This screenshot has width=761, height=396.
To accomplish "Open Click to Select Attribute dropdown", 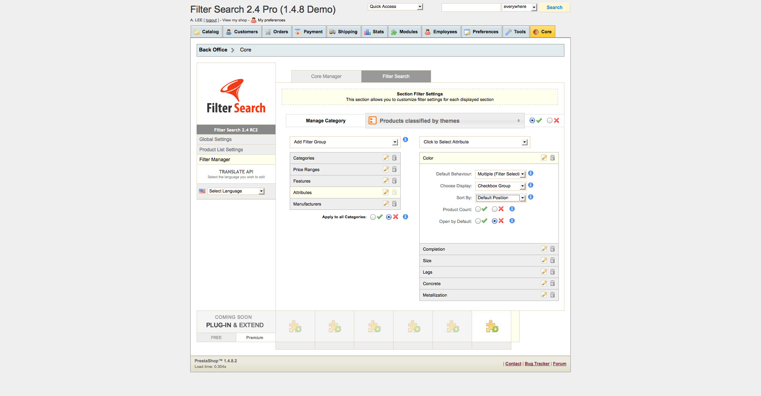I will 474,142.
